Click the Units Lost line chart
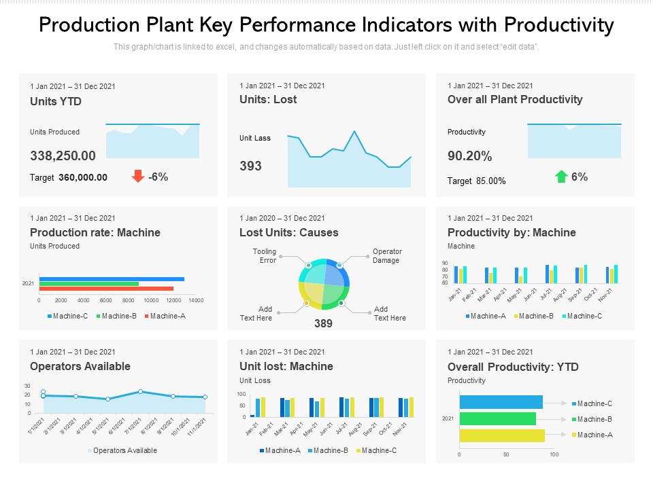 [349, 159]
